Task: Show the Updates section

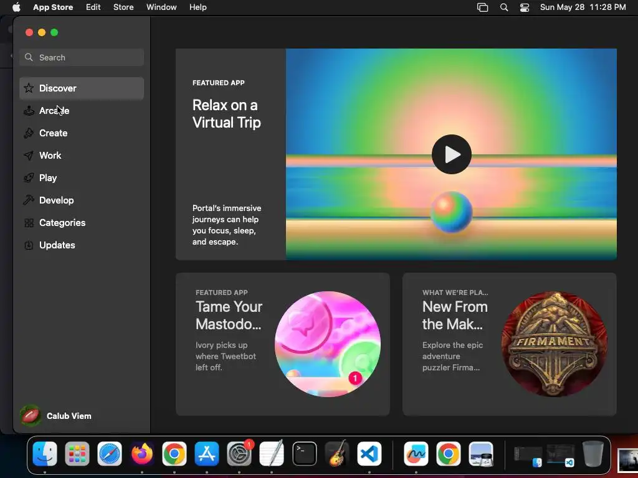Action: [82, 245]
